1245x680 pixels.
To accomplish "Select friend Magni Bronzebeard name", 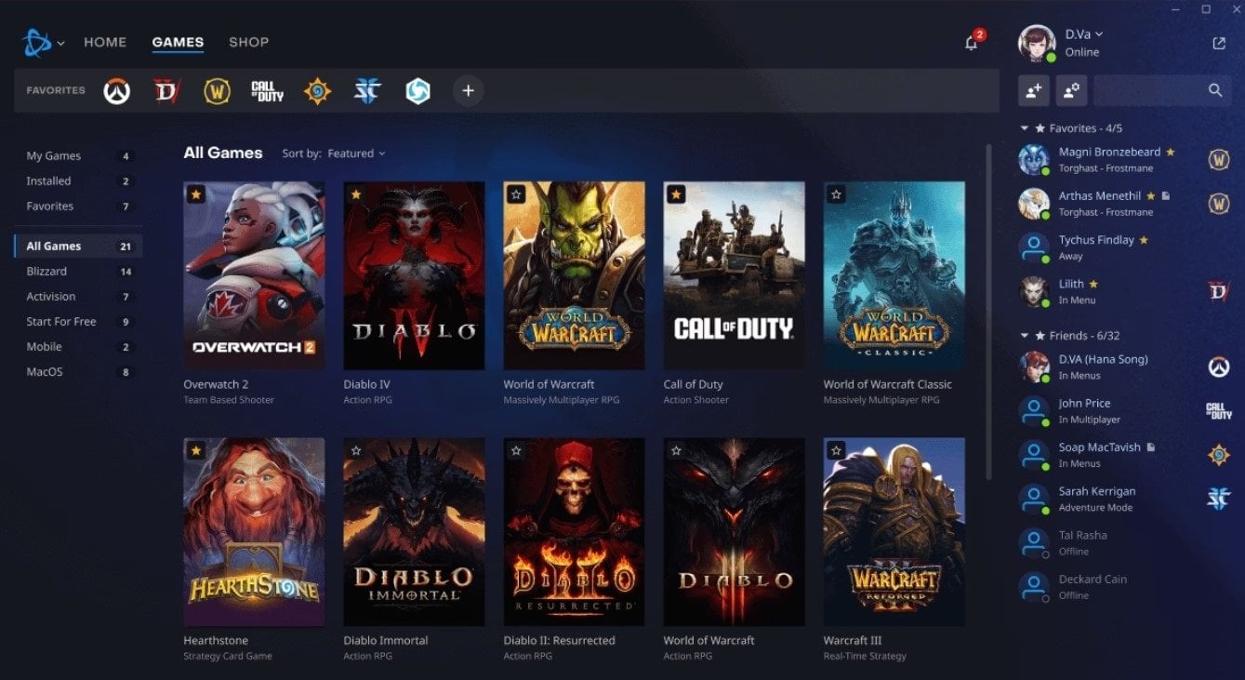I will click(1109, 152).
